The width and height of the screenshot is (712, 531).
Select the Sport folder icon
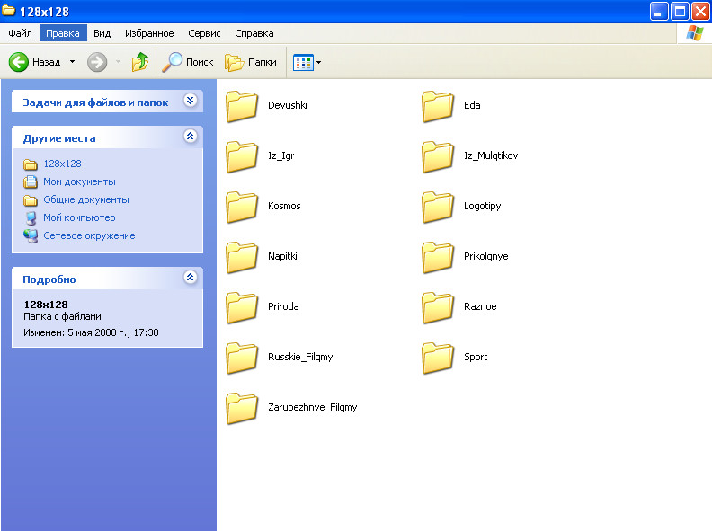tap(438, 358)
